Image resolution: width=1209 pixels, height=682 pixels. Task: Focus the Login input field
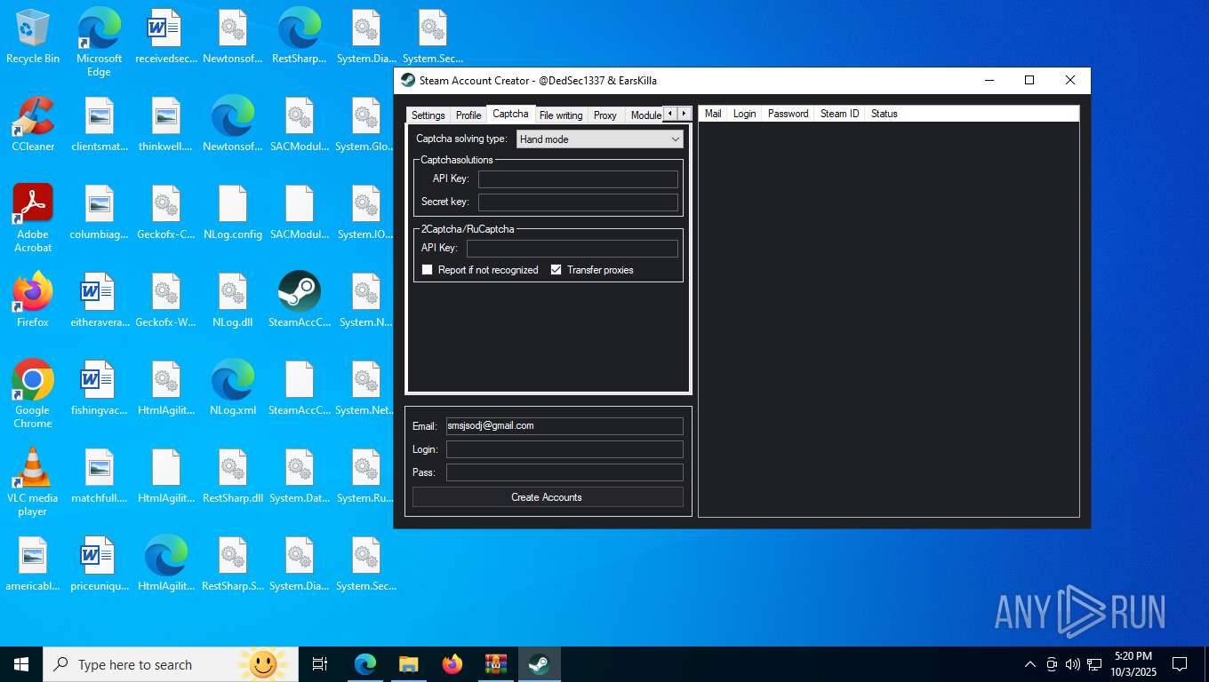[x=564, y=449]
